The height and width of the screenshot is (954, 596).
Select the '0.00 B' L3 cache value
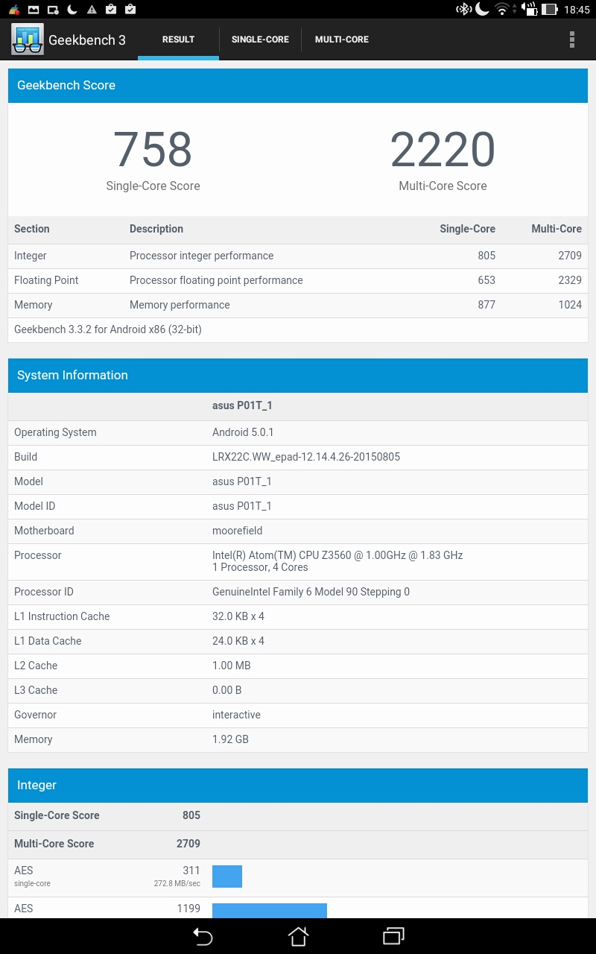[227, 690]
